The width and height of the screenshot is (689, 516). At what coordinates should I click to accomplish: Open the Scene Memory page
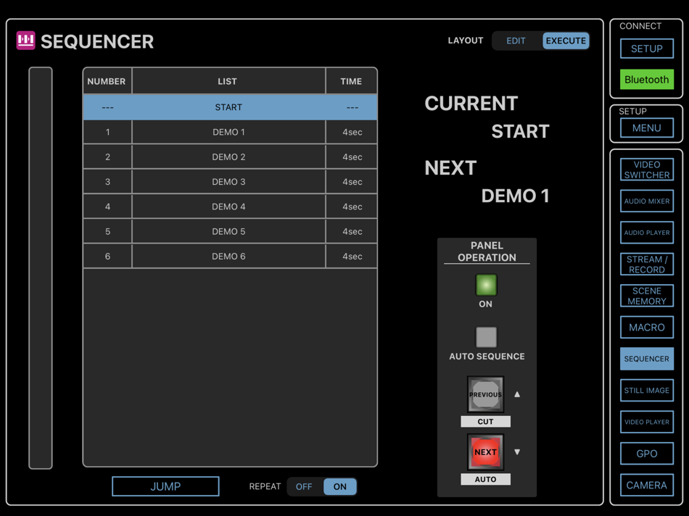(646, 296)
